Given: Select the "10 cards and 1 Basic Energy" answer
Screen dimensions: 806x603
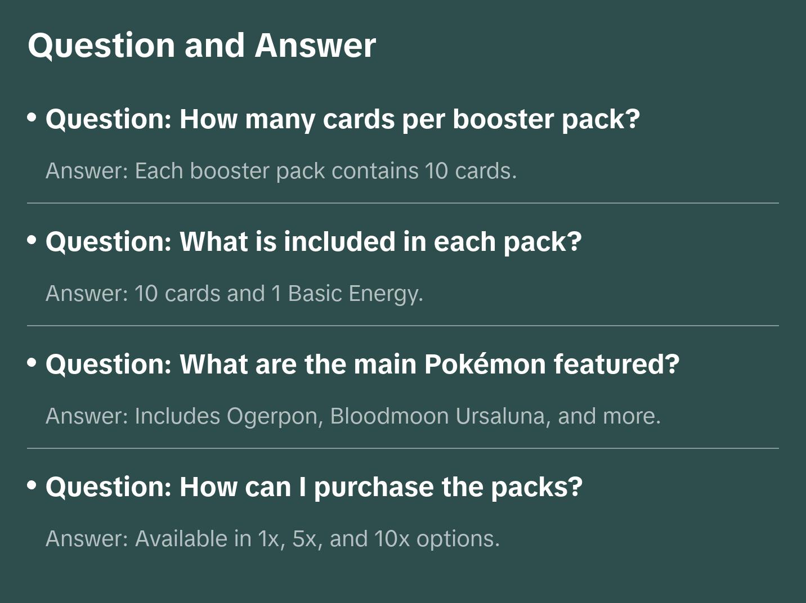Looking at the screenshot, I should click(x=234, y=294).
